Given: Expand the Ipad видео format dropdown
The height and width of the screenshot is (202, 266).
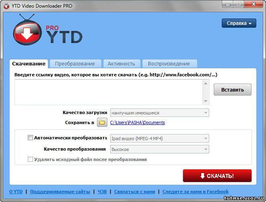Looking at the screenshot, I should click(159, 139).
